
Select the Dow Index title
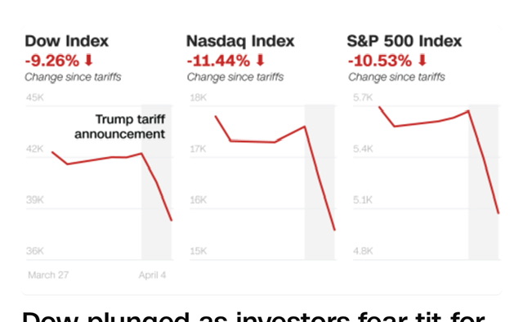[67, 41]
